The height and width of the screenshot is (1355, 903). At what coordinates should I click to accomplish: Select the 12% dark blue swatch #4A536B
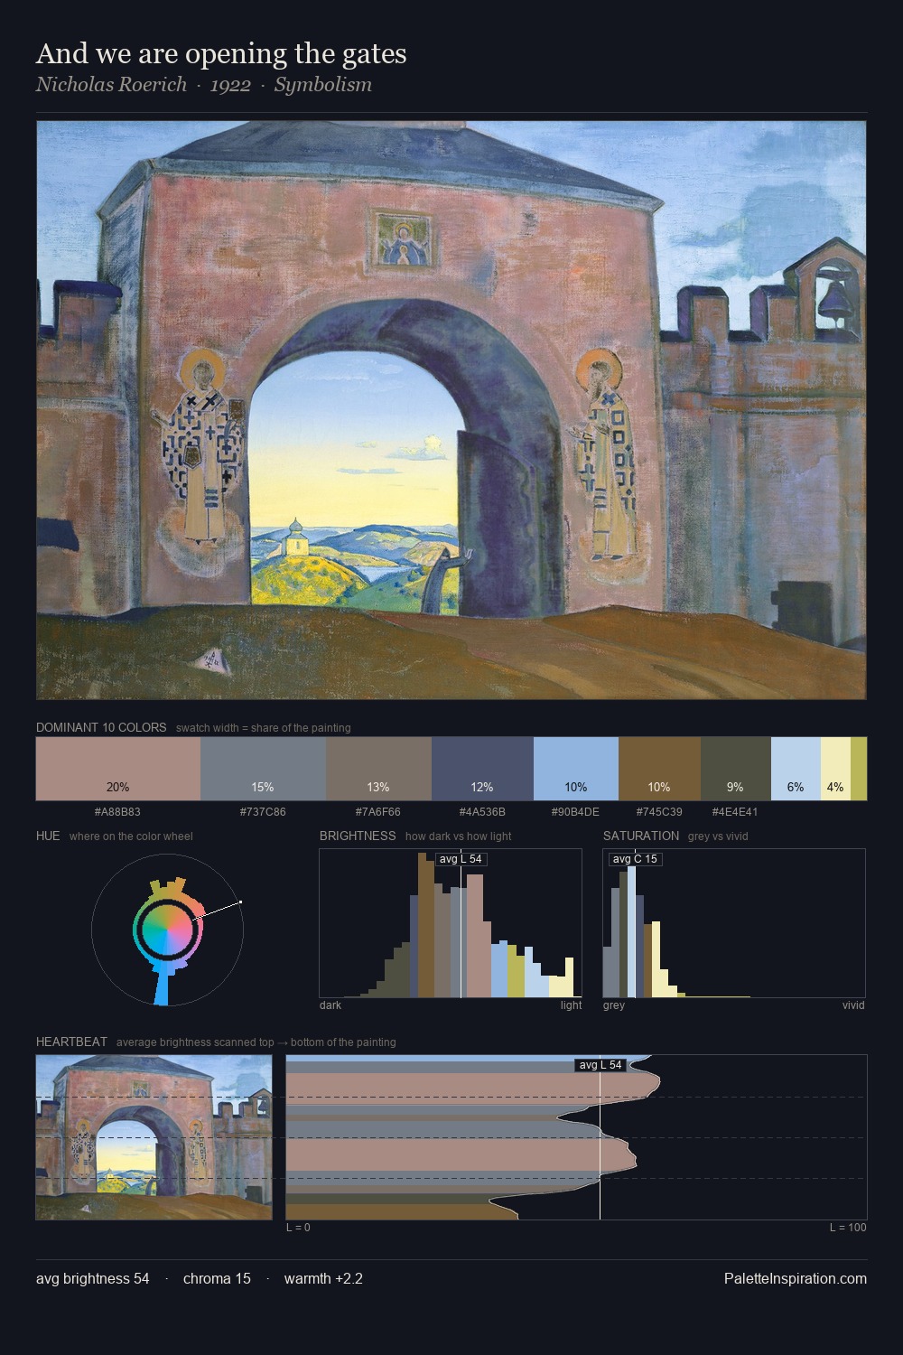pyautogui.click(x=482, y=769)
